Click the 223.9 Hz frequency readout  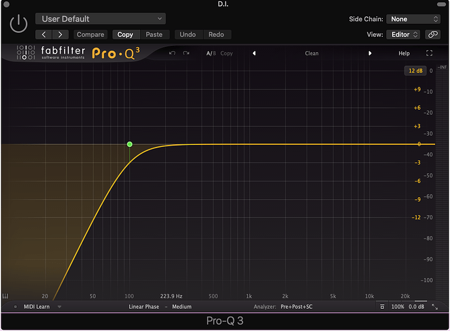(171, 296)
